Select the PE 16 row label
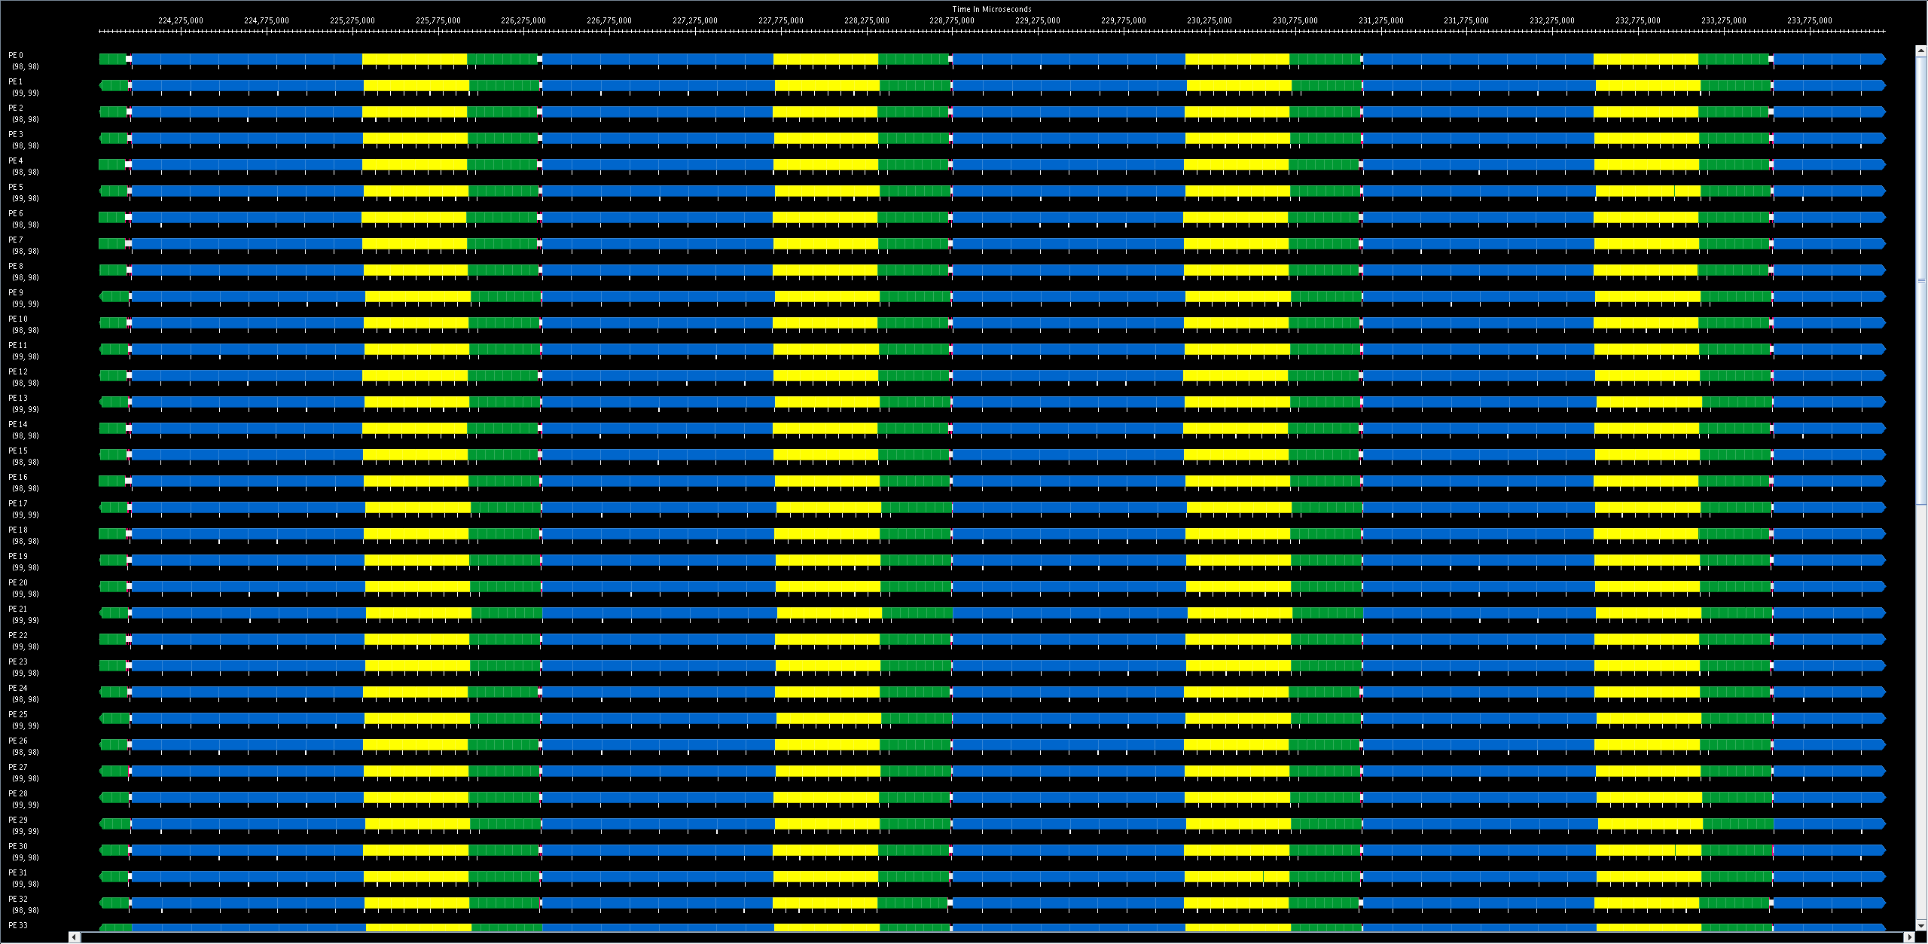1928x944 pixels. pyautogui.click(x=18, y=478)
